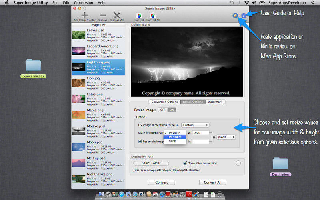Click the star icon to rate the application
Viewport: 320px width, 200px height.
pos(235,15)
